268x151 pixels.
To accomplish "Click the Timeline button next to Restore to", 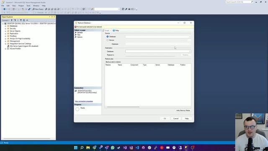I will click(186, 55).
